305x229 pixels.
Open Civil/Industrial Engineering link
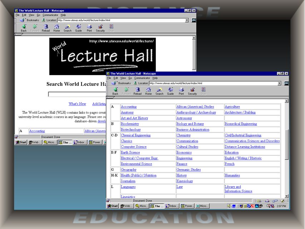(243, 135)
